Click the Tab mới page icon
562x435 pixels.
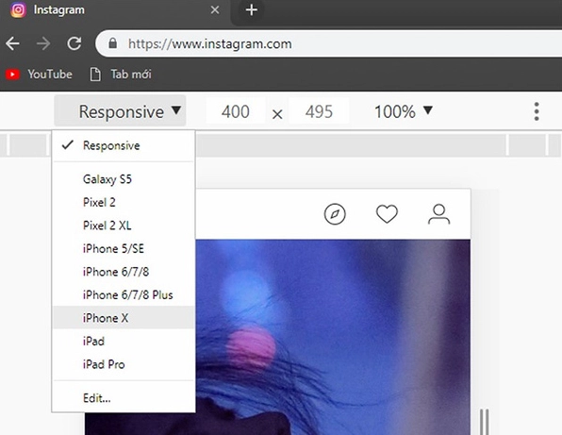tap(95, 75)
